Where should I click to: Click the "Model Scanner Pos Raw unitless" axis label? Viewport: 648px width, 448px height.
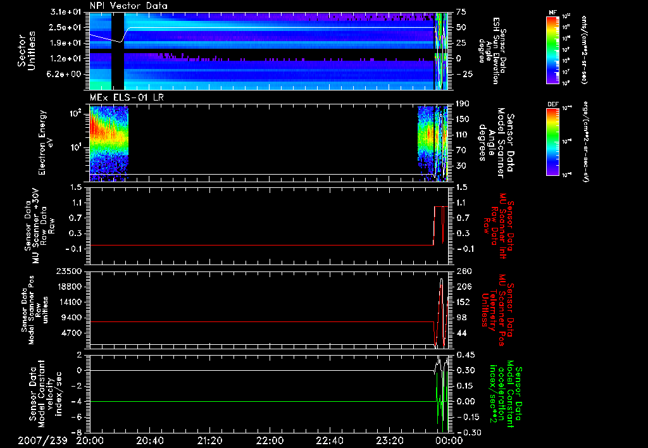click(x=35, y=310)
